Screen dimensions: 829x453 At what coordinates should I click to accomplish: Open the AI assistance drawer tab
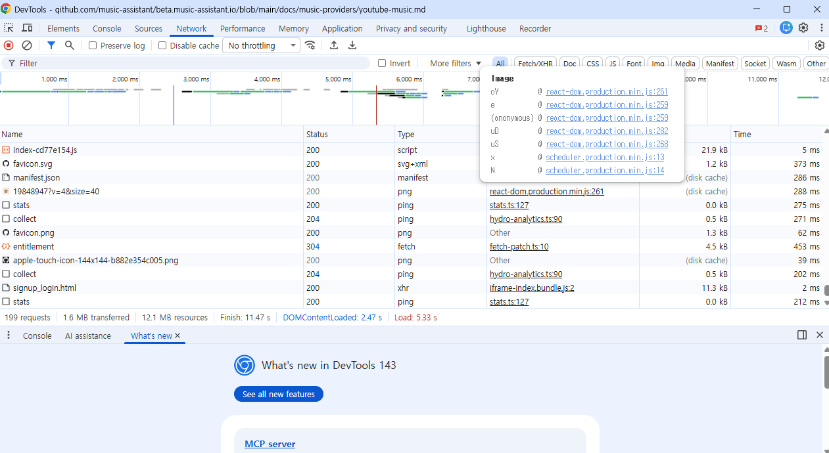(88, 335)
